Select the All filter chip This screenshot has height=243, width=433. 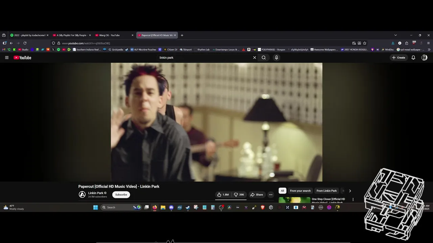click(282, 191)
